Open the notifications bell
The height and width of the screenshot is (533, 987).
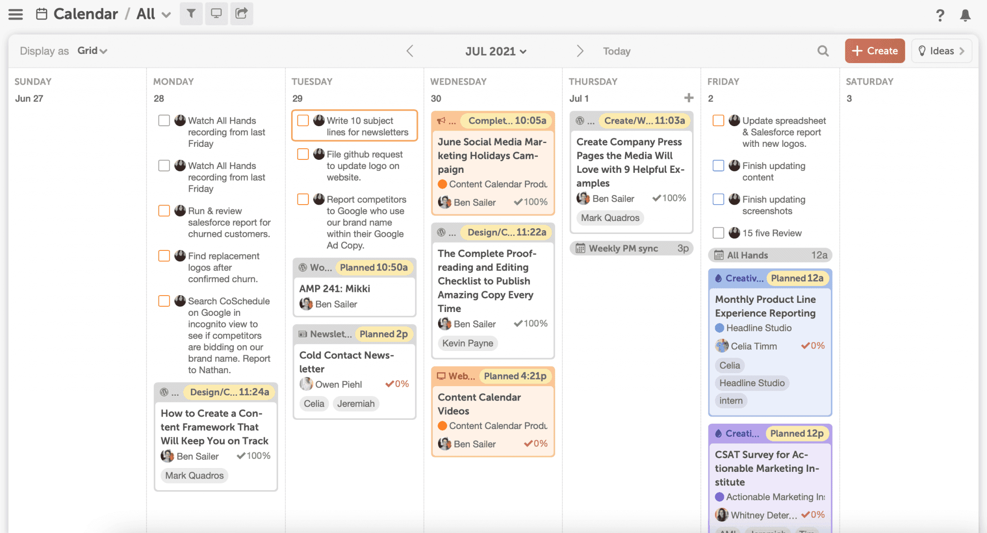click(965, 15)
